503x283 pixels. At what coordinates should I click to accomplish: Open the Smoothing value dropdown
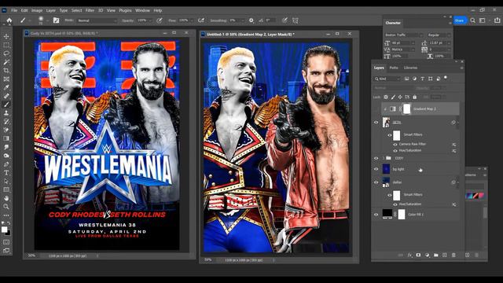click(x=242, y=20)
